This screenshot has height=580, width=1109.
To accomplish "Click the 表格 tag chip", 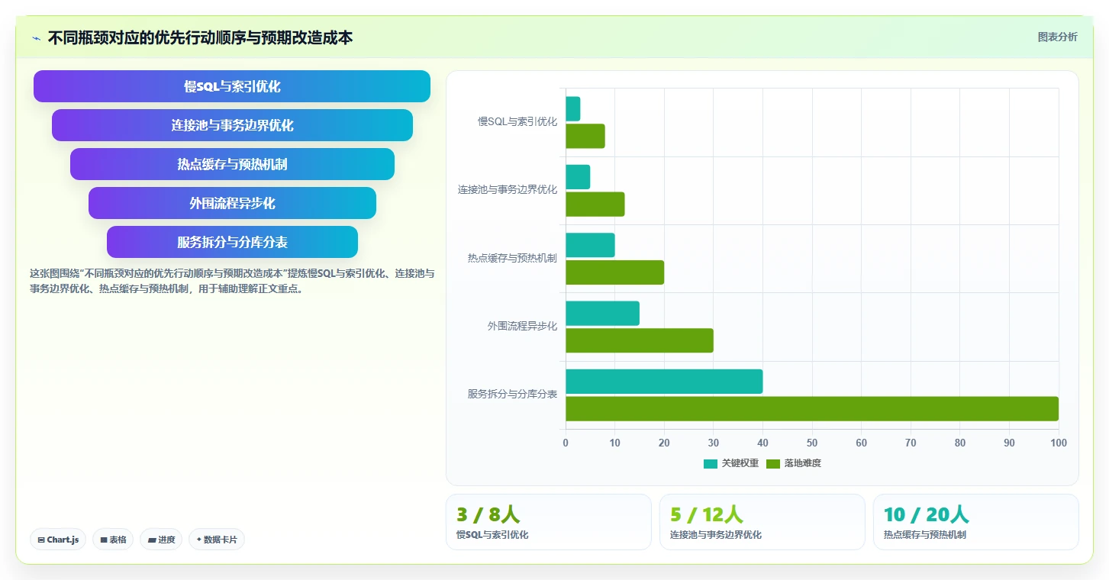I will point(113,540).
